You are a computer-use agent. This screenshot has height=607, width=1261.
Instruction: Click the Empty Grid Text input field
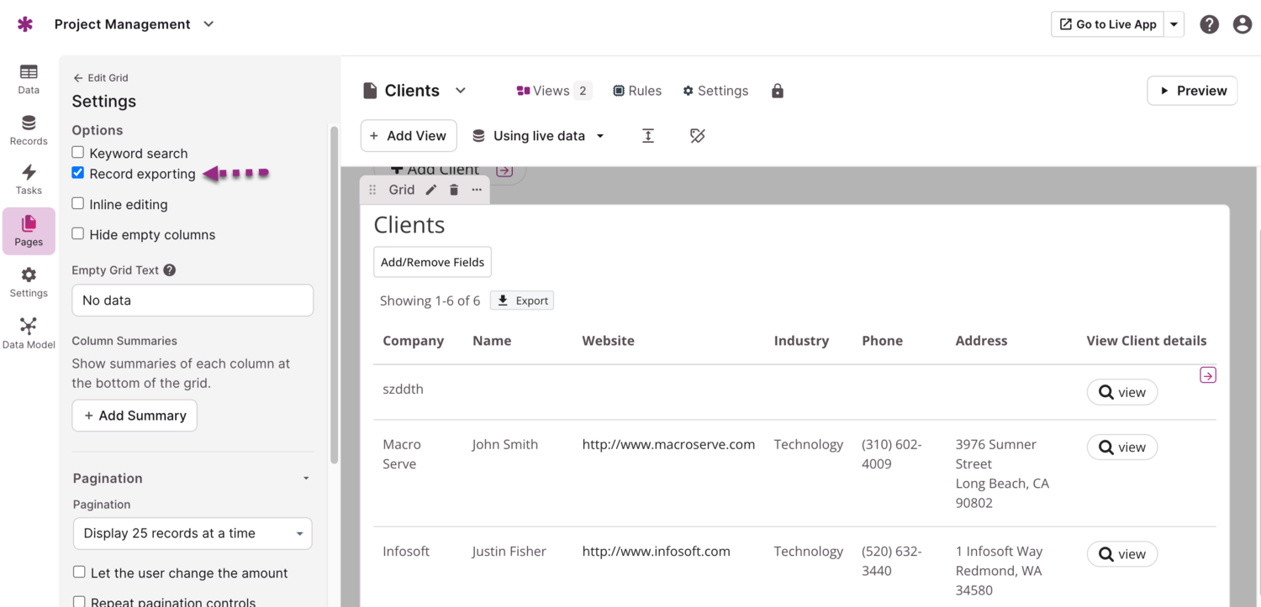point(193,301)
